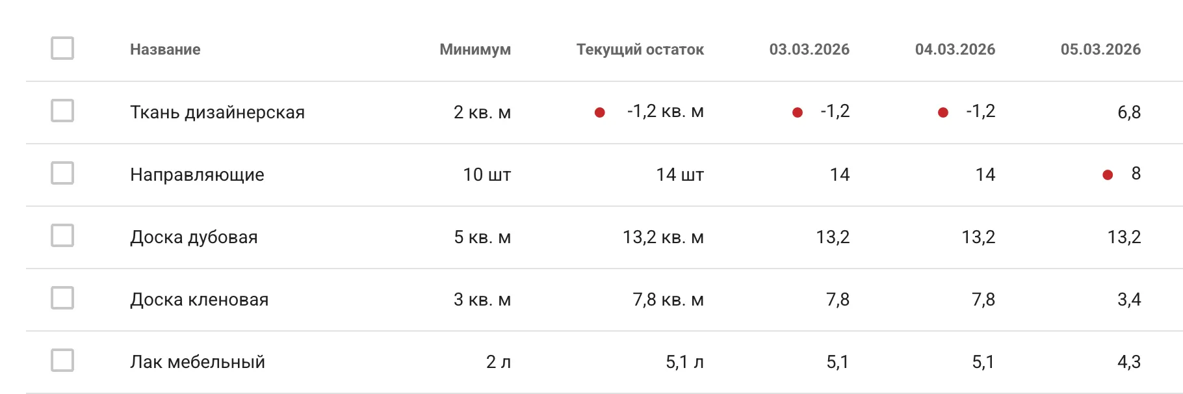Click the red dot beside value 8 for Направляющие
The height and width of the screenshot is (394, 1183).
pyautogui.click(x=1107, y=174)
